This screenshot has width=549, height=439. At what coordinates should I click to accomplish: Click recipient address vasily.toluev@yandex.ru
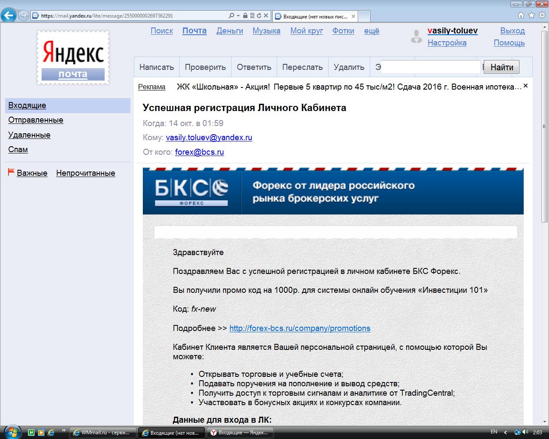209,138
